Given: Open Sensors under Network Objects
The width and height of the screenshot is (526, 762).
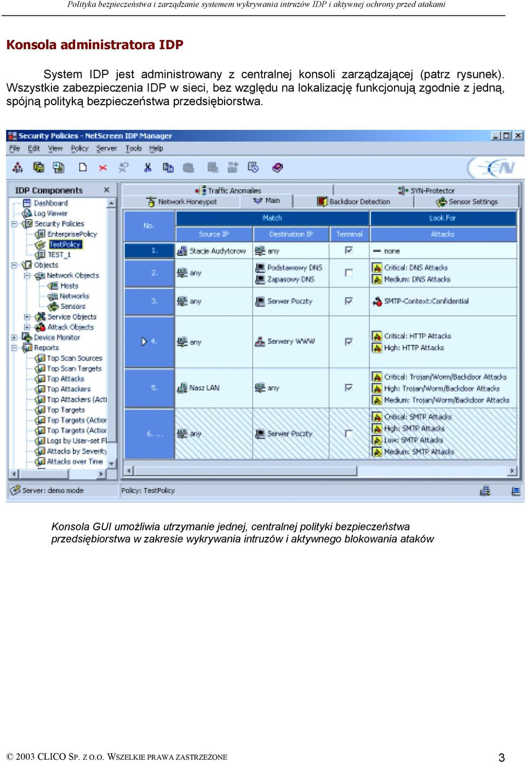Looking at the screenshot, I should 73,307.
